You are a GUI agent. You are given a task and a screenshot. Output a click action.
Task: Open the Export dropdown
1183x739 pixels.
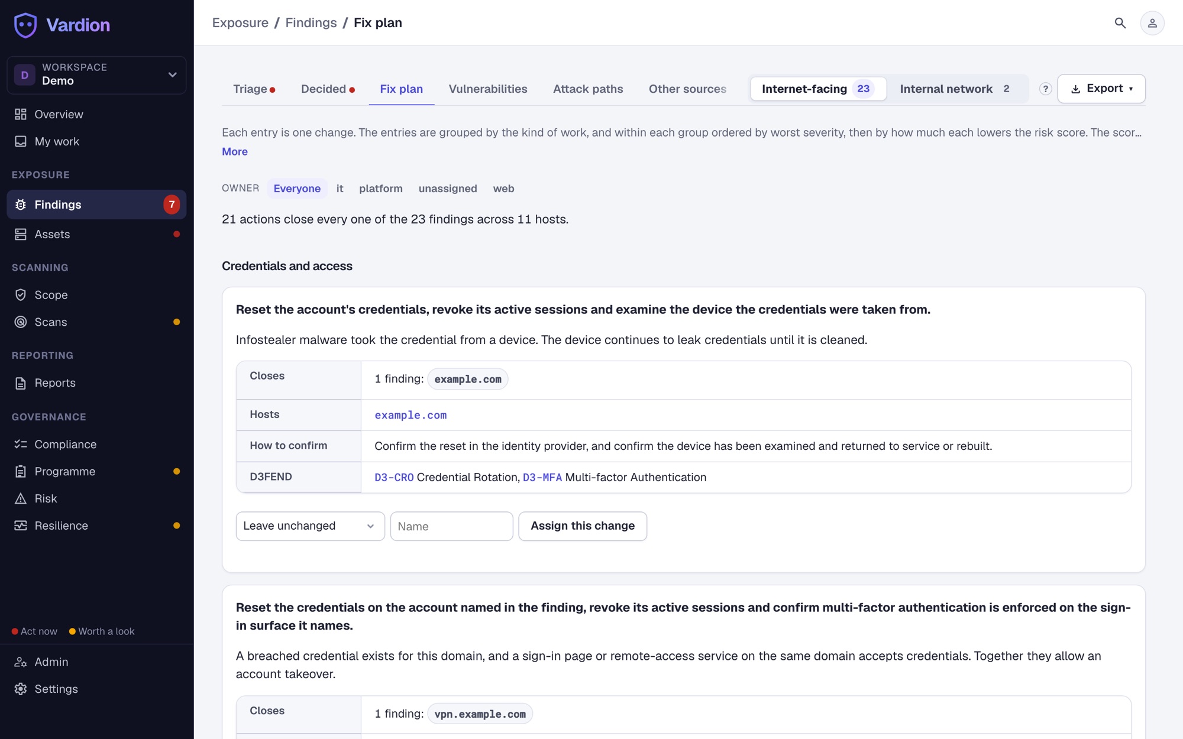tap(1101, 89)
